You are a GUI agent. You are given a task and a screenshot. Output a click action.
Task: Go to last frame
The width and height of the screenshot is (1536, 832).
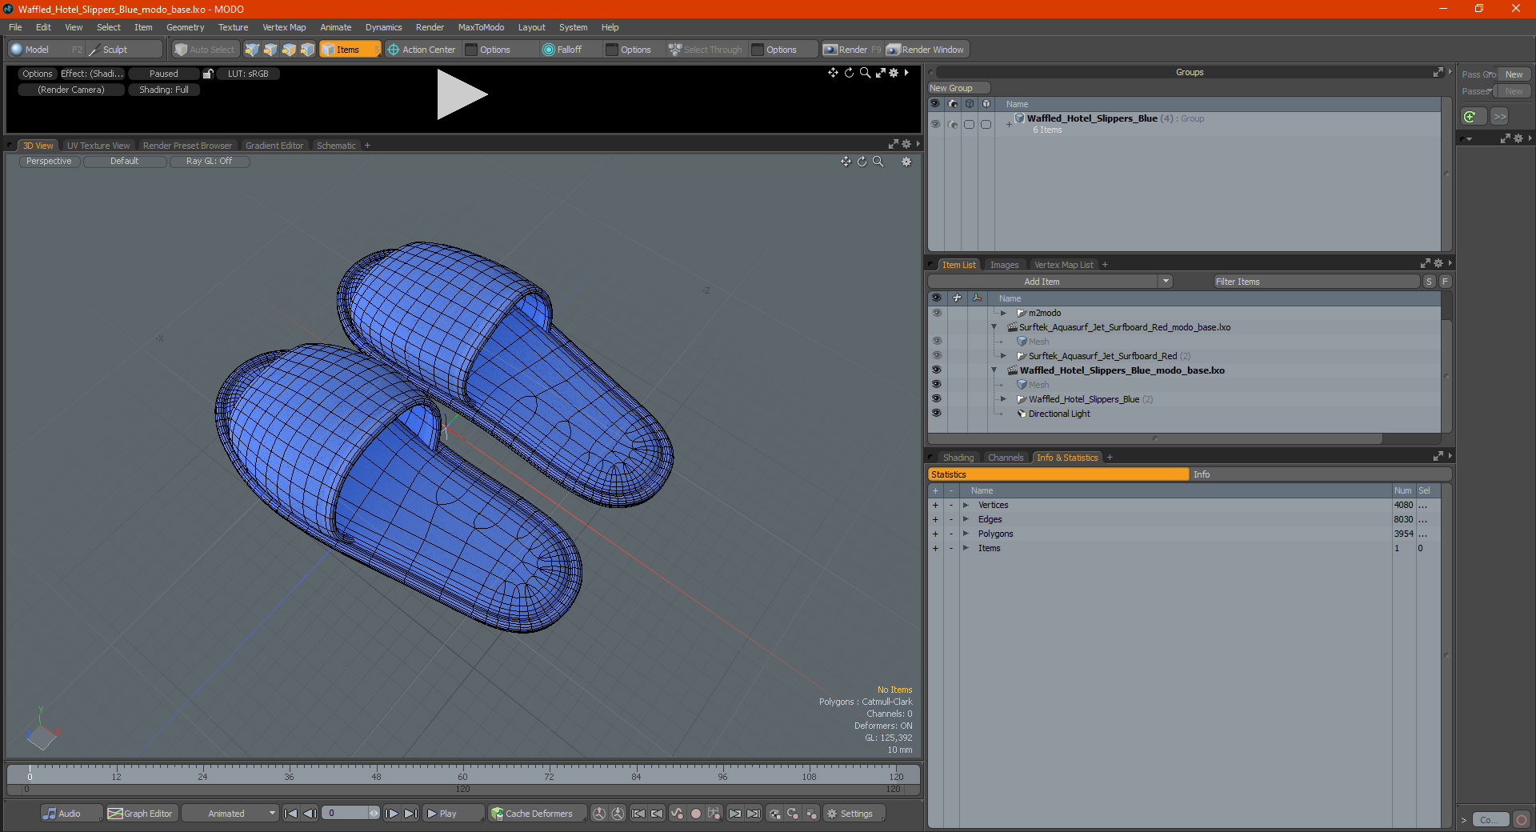click(x=410, y=814)
